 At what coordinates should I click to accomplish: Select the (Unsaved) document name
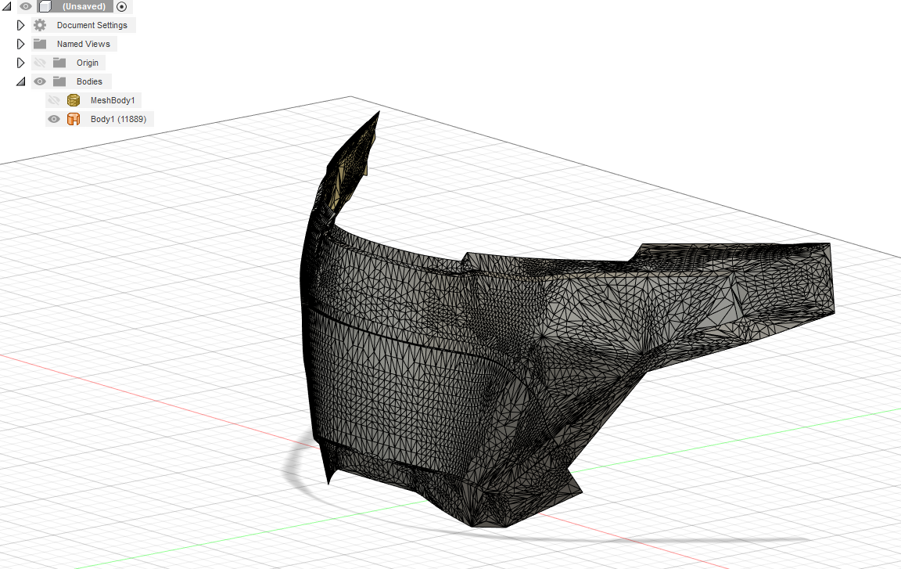[x=84, y=6]
